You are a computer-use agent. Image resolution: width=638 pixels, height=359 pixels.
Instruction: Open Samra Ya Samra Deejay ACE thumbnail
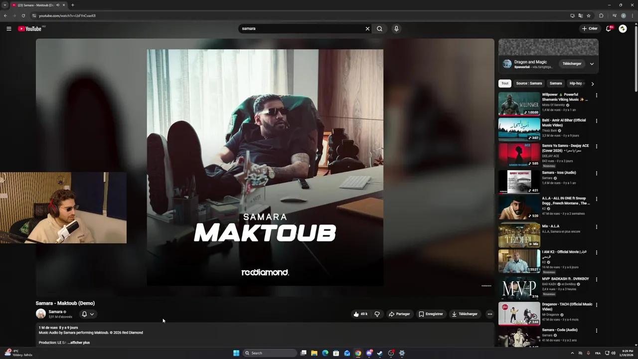point(519,155)
